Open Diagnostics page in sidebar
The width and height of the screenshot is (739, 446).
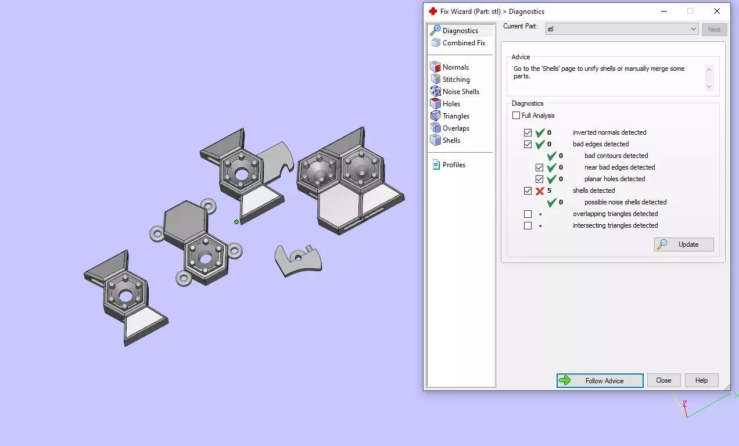point(460,30)
